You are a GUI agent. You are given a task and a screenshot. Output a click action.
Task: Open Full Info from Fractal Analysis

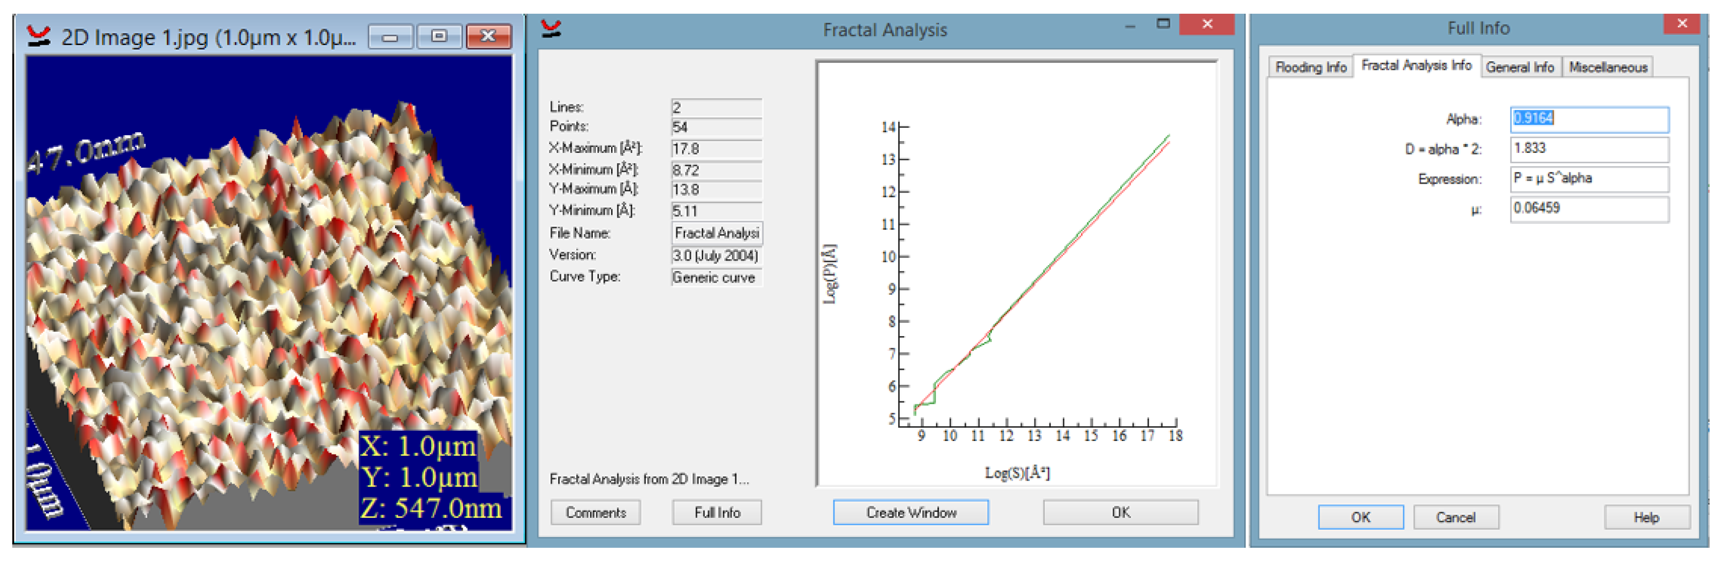(717, 513)
